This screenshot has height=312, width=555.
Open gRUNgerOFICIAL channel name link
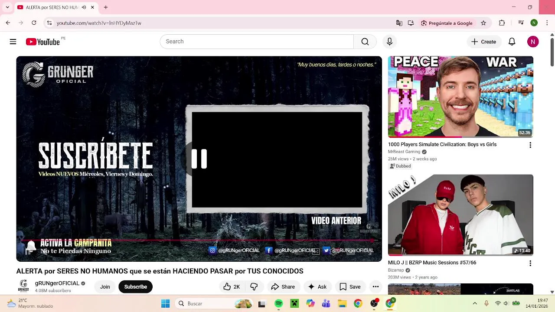pos(57,283)
